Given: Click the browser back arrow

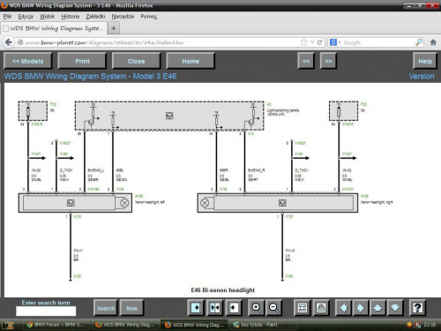Looking at the screenshot, I should 9,42.
